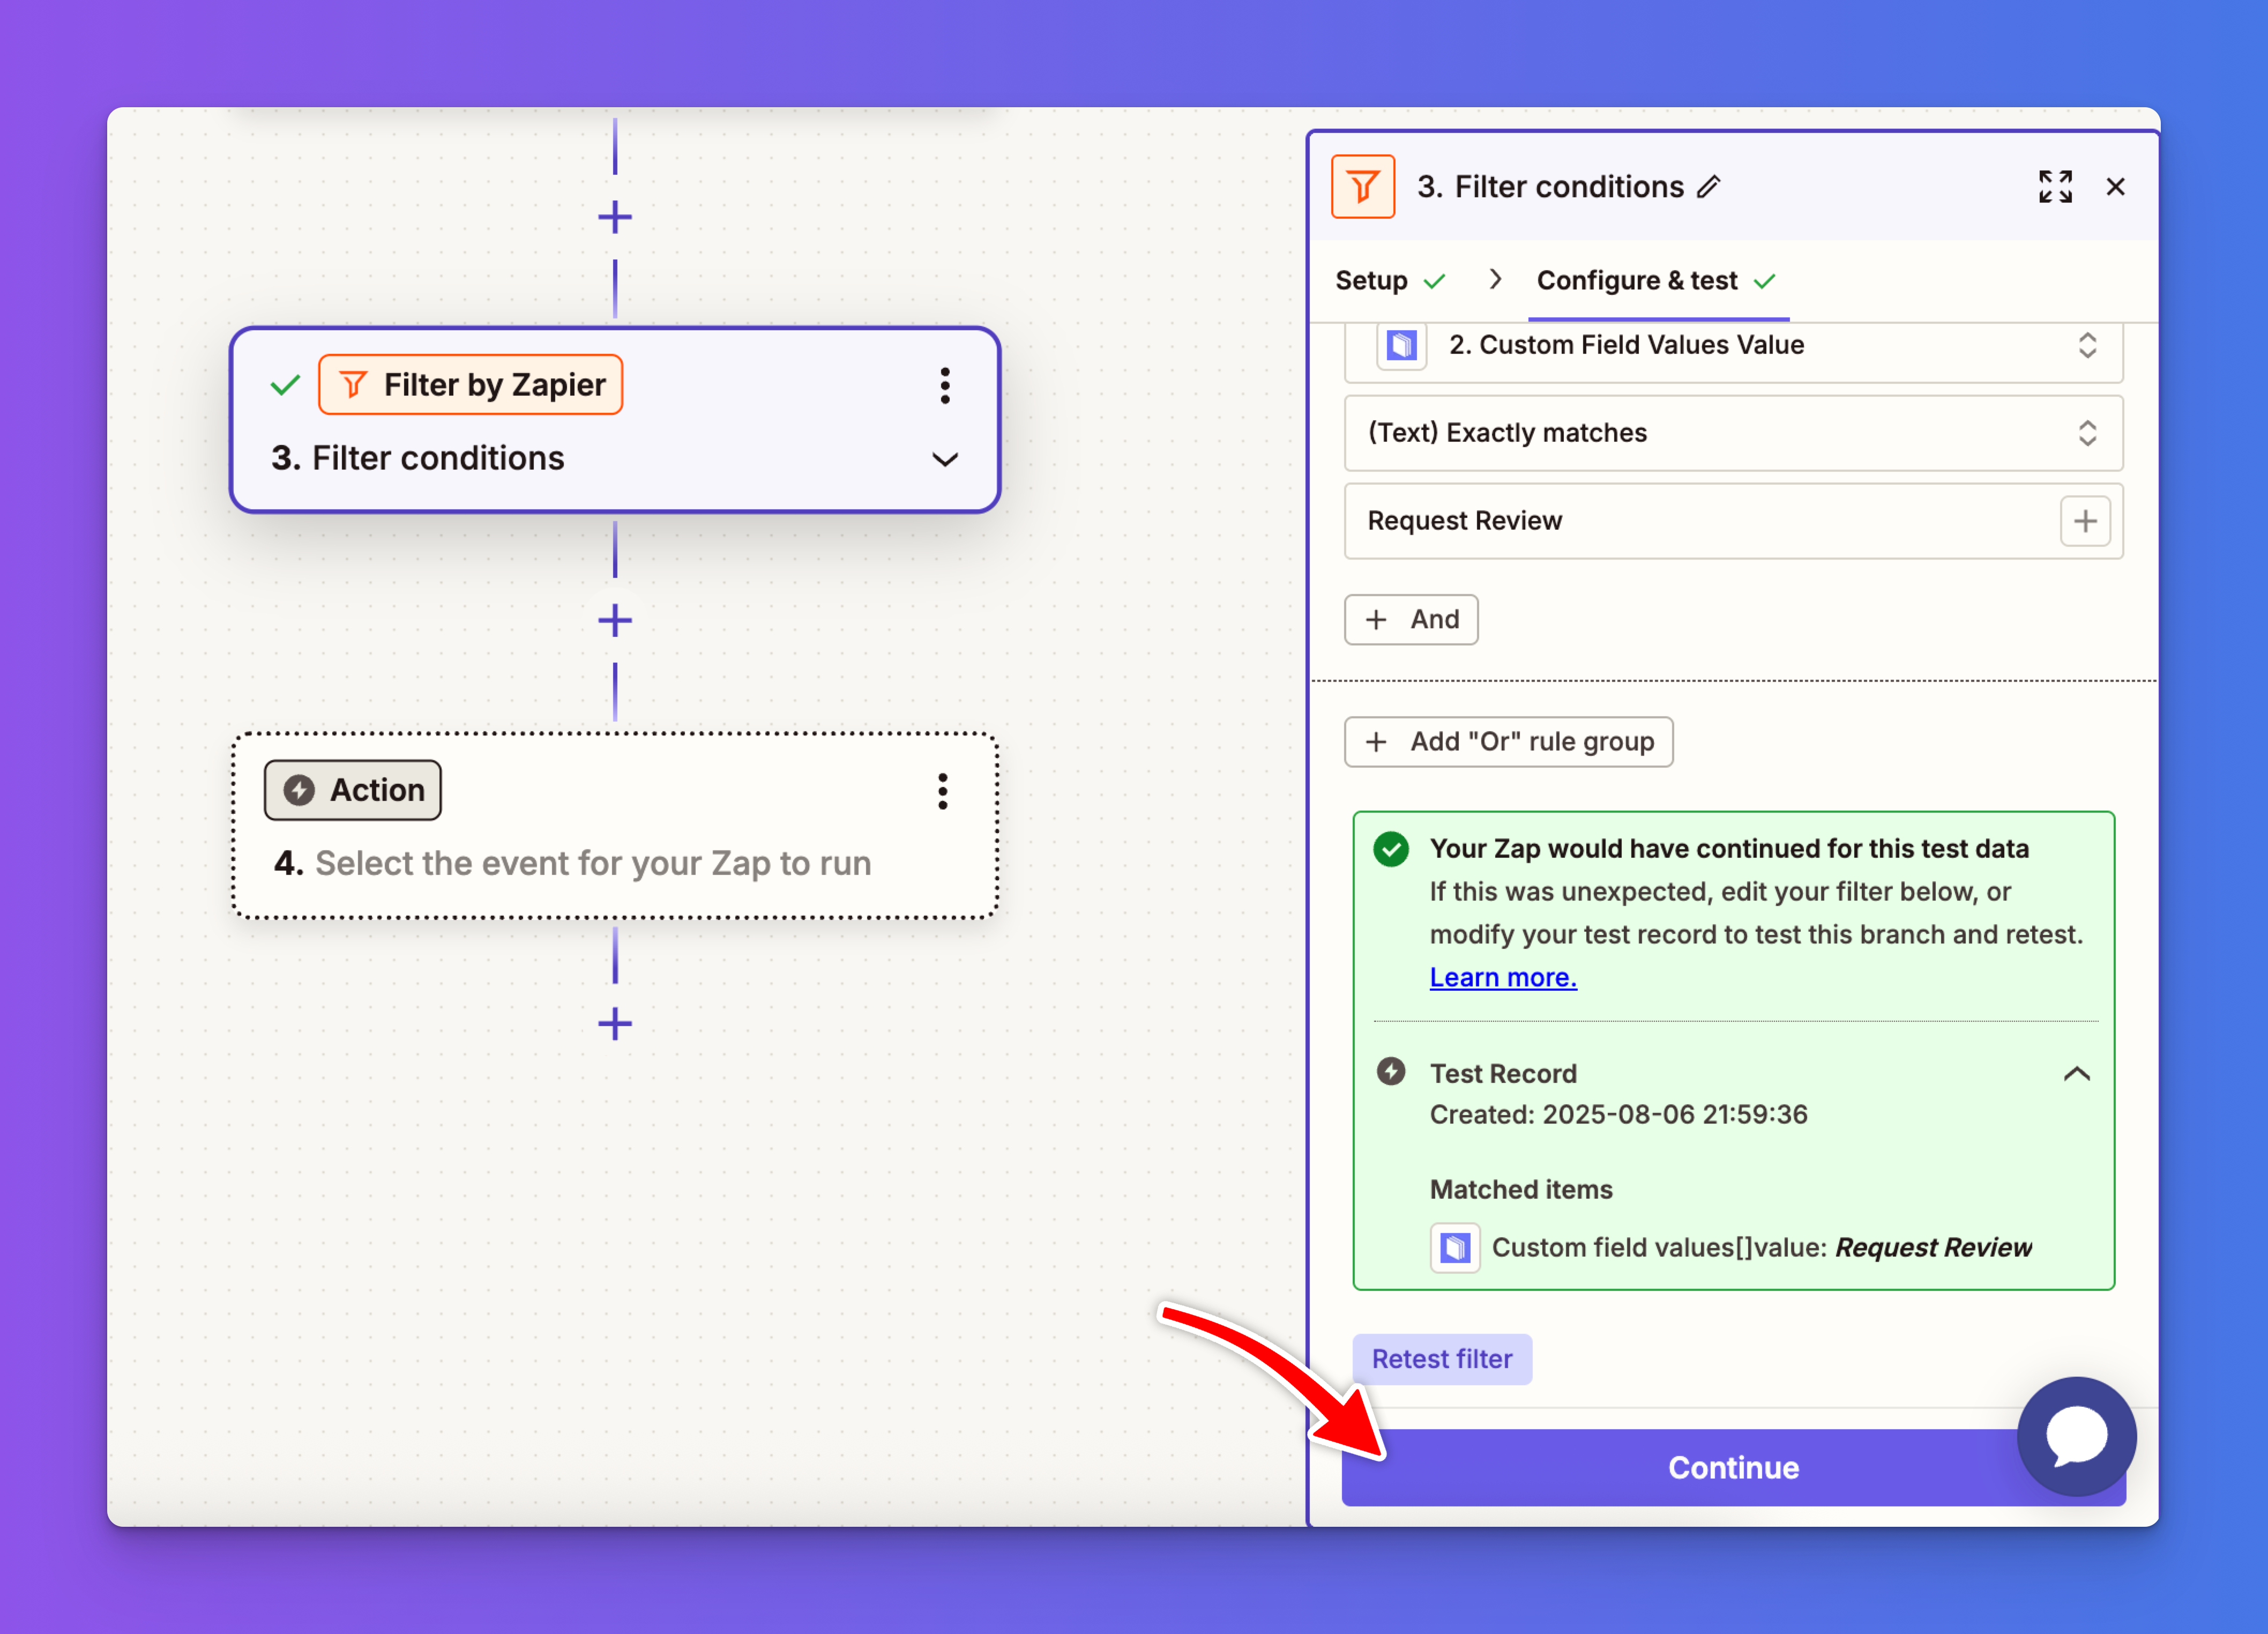Image resolution: width=2268 pixels, height=1634 pixels.
Task: Add an "Or" rule group
Action: (1508, 741)
